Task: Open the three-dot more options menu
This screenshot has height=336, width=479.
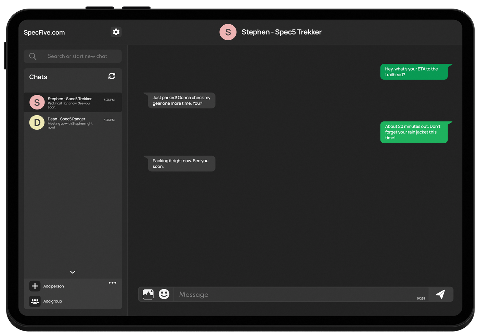Action: pos(112,283)
